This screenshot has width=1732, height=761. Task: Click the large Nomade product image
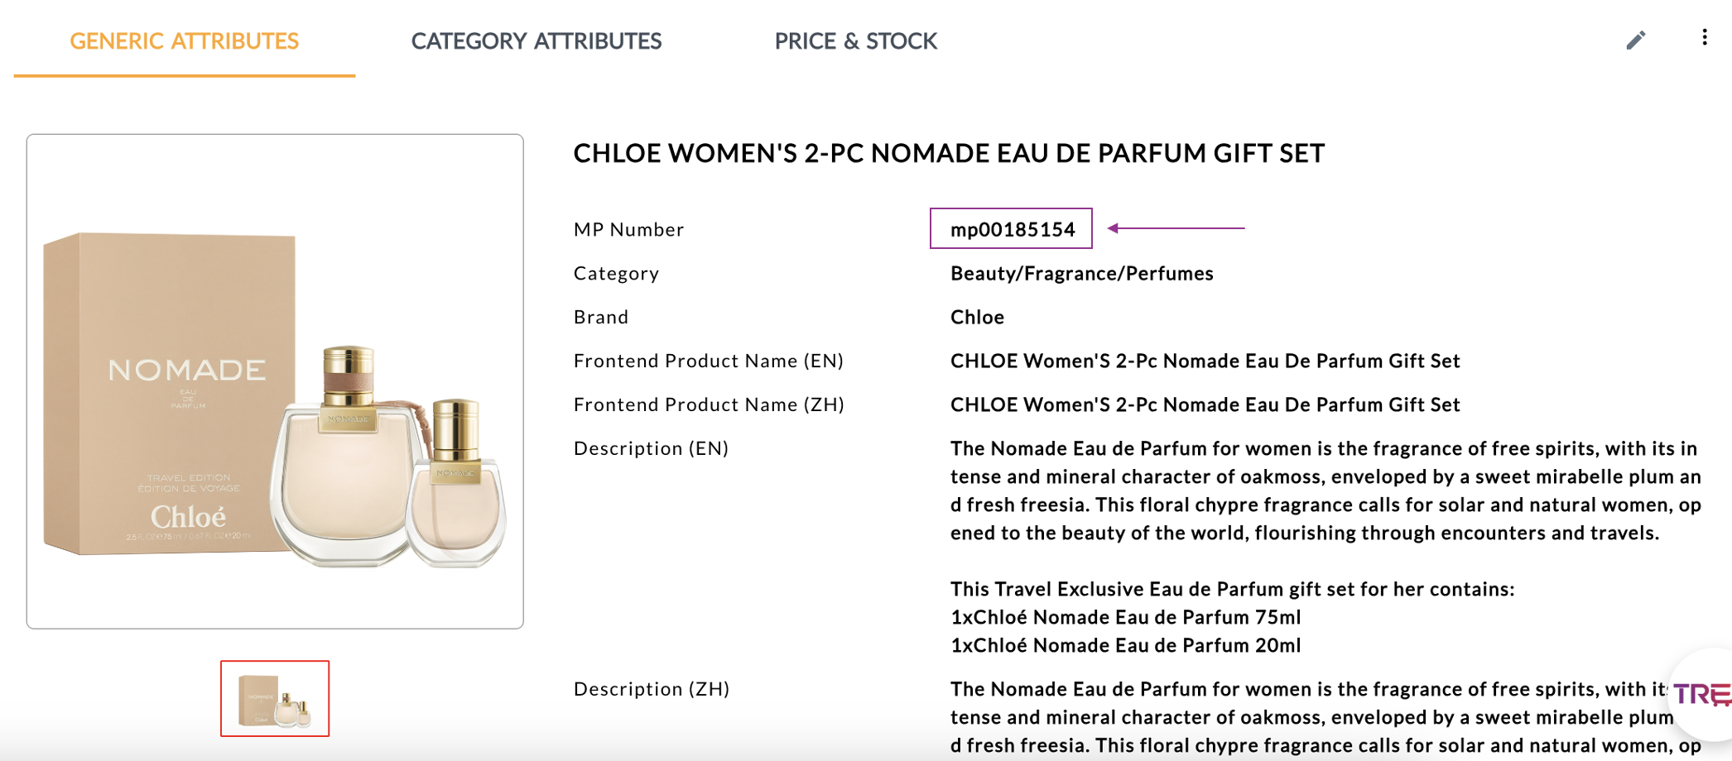275,381
